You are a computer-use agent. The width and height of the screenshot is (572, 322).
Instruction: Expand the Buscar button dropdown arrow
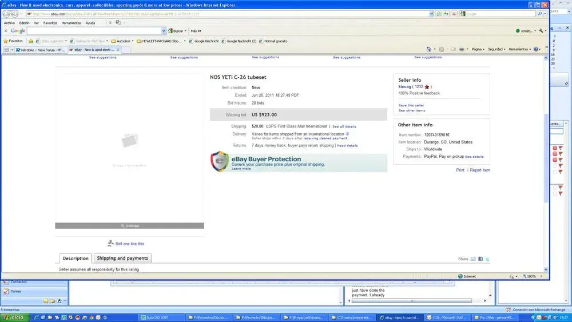tap(185, 31)
